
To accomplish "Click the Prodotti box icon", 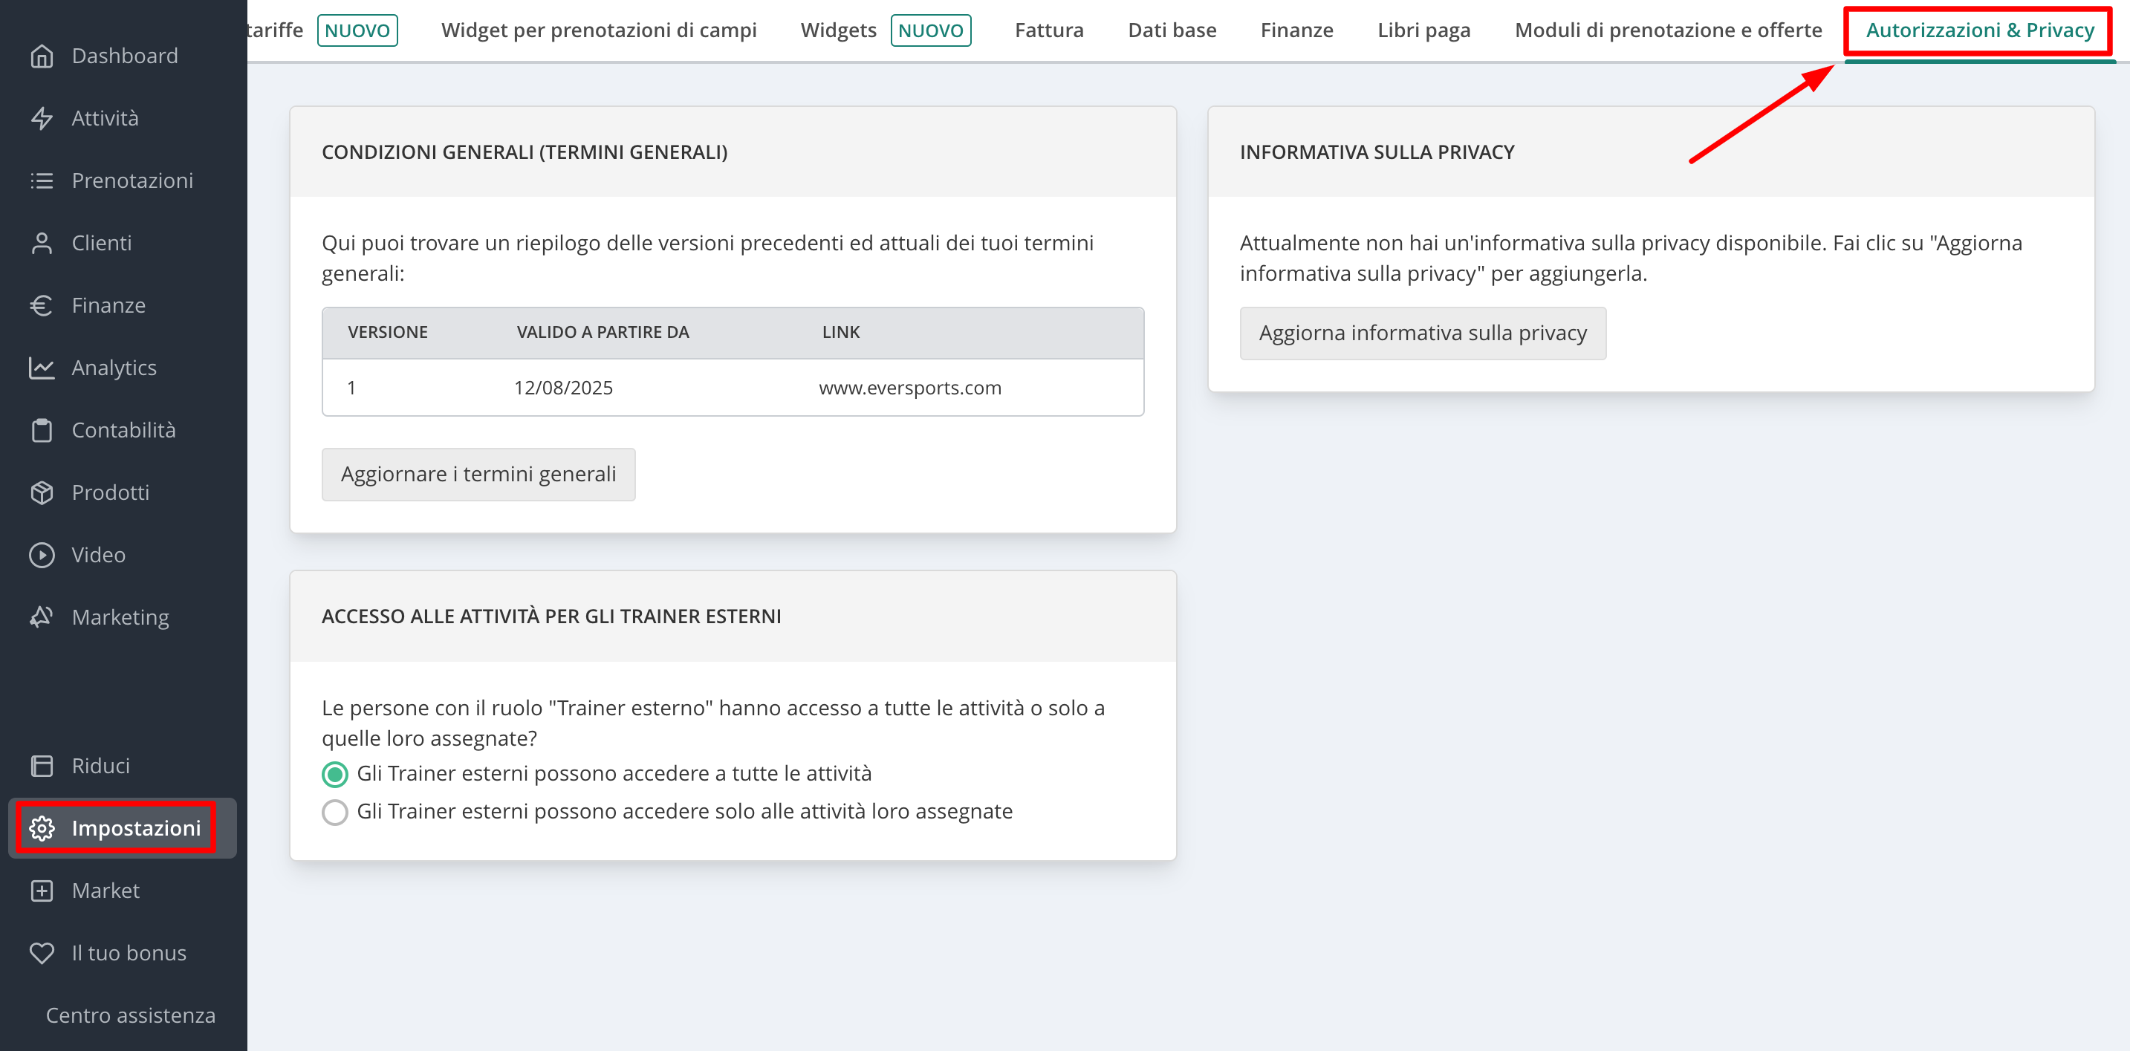I will pos(42,493).
